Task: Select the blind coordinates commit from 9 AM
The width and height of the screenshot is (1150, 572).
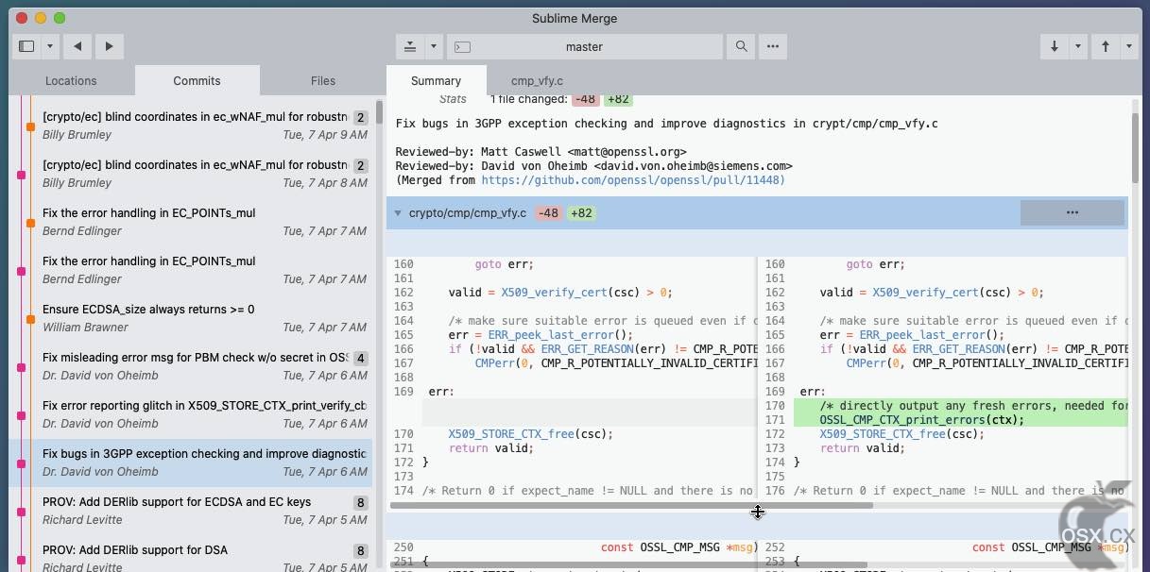Action: [x=191, y=126]
